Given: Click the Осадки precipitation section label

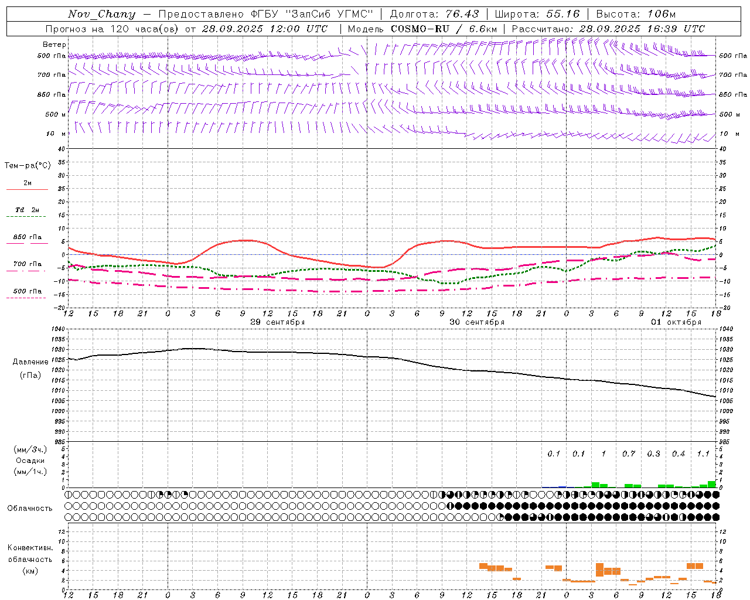Looking at the screenshot, I should [x=30, y=461].
